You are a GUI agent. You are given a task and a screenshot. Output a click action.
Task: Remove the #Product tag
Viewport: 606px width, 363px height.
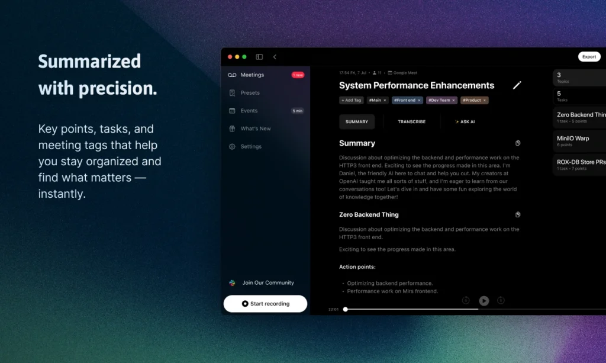(x=484, y=101)
